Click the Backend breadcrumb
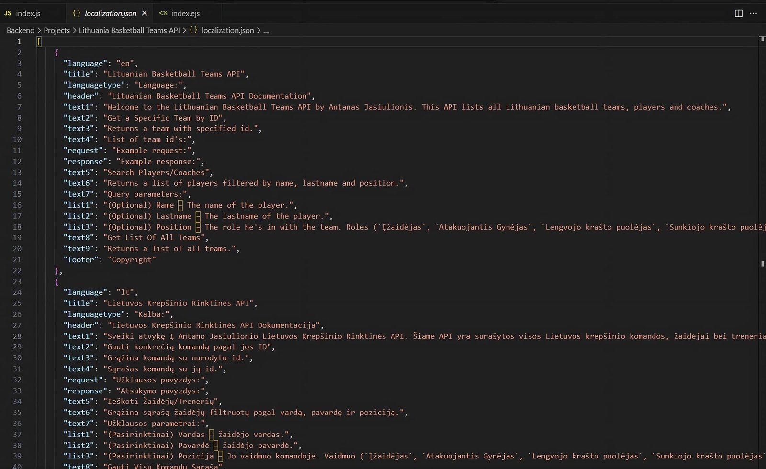The image size is (766, 469). point(21,30)
